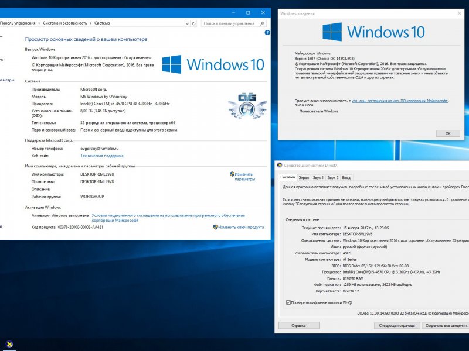469x351 pixels.
Task: Select the manufacturer value "Microsoft corp."
Action: [x=94, y=90]
